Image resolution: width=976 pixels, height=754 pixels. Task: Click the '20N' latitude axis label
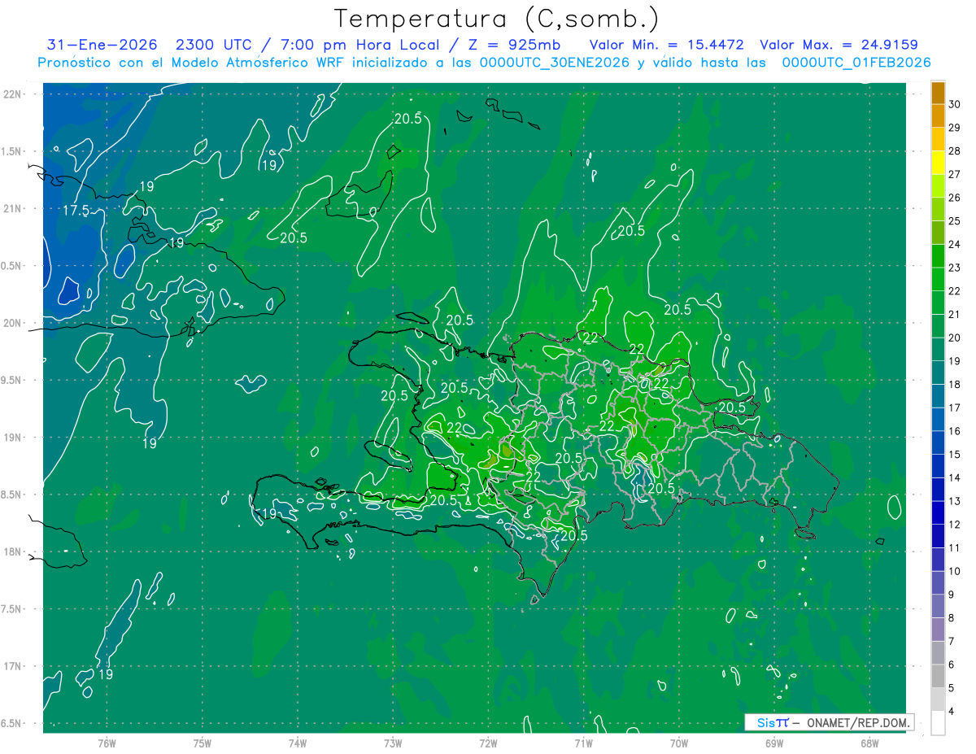13,323
